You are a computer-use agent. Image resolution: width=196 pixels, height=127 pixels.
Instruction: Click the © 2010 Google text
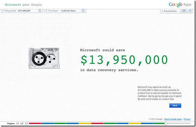[155, 119]
